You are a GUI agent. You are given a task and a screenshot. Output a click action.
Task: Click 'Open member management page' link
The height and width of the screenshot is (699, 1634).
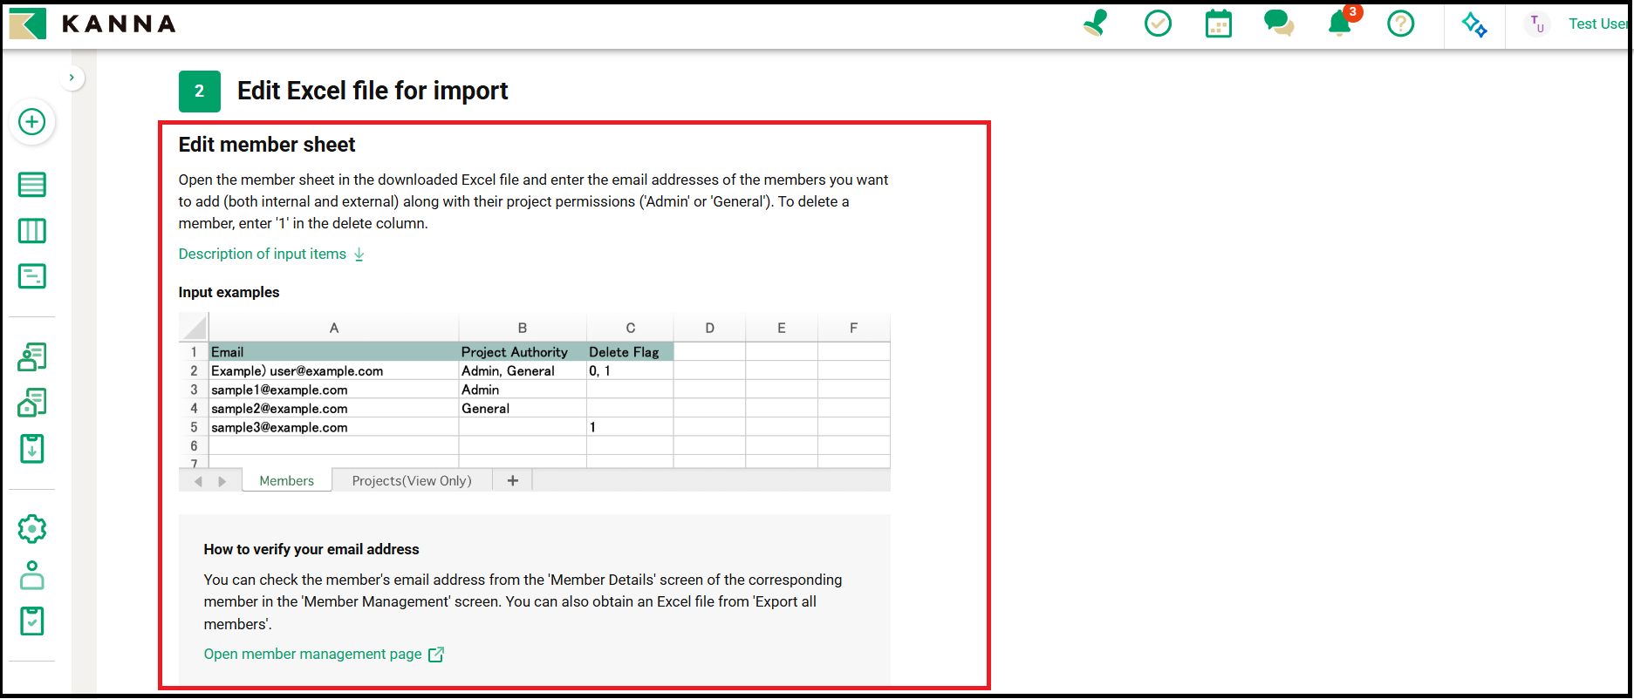tap(313, 654)
